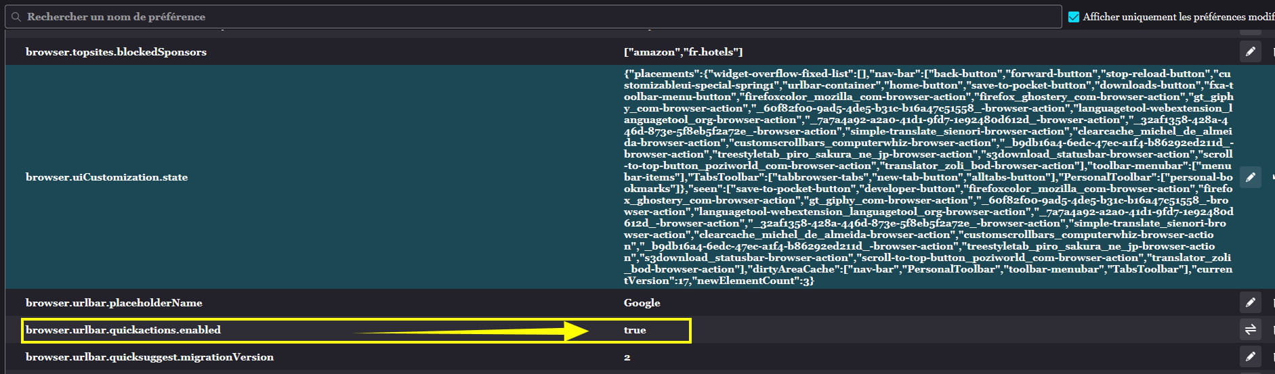Reset browser.uiCustomization.state with the arrow icon
The image size is (1275, 374).
(x=1272, y=177)
